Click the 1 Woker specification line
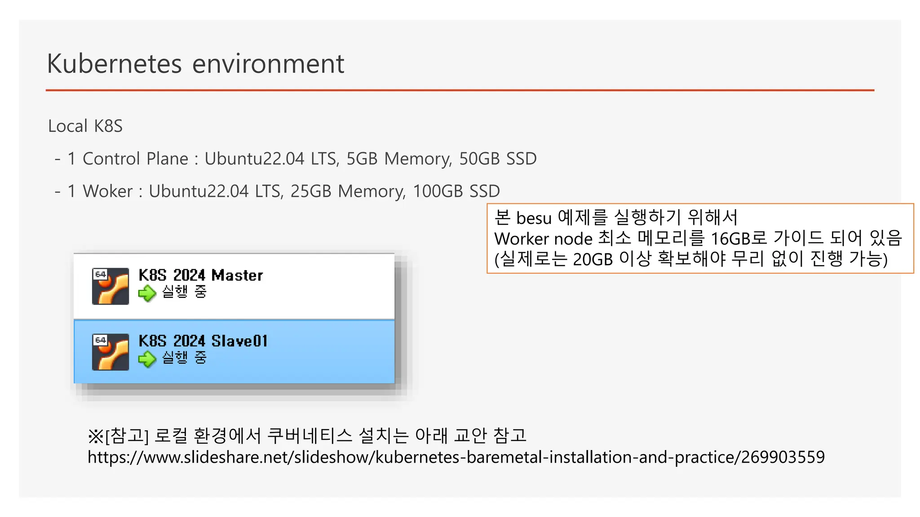The image size is (920, 517). coord(278,191)
